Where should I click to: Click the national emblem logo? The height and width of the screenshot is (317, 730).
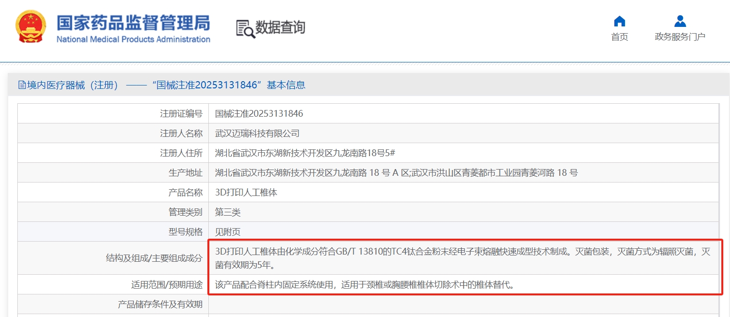click(x=31, y=27)
